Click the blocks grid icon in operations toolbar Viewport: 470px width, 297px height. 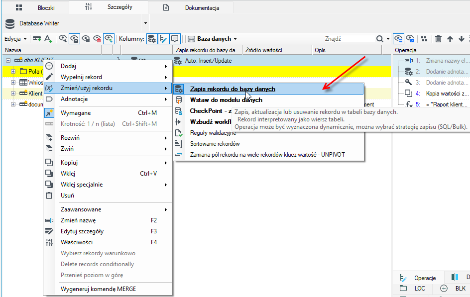point(424,39)
